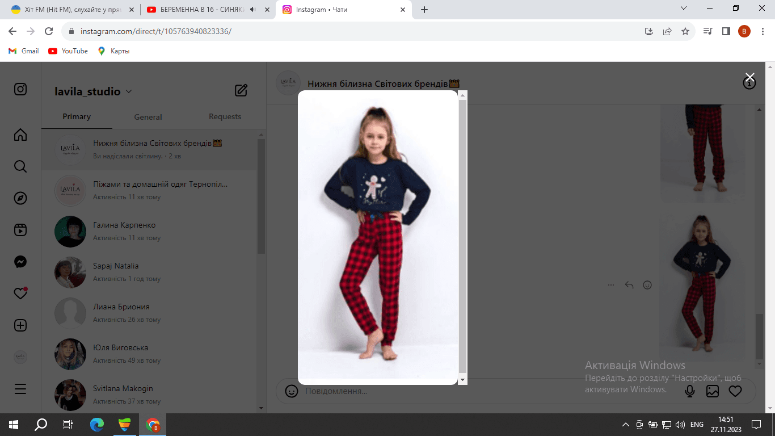This screenshot has height=436, width=775.
Task: Click the scroll up arrow of preview scrollbar
Action: [x=463, y=95]
